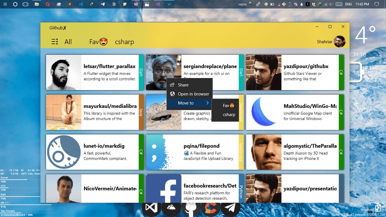Open File Explorer from the top bar

tap(37, 4)
